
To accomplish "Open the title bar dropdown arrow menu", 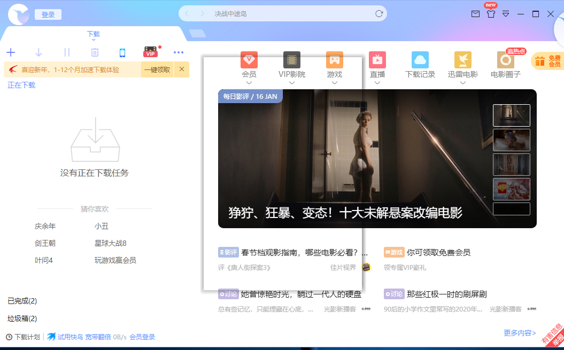I will pos(505,14).
